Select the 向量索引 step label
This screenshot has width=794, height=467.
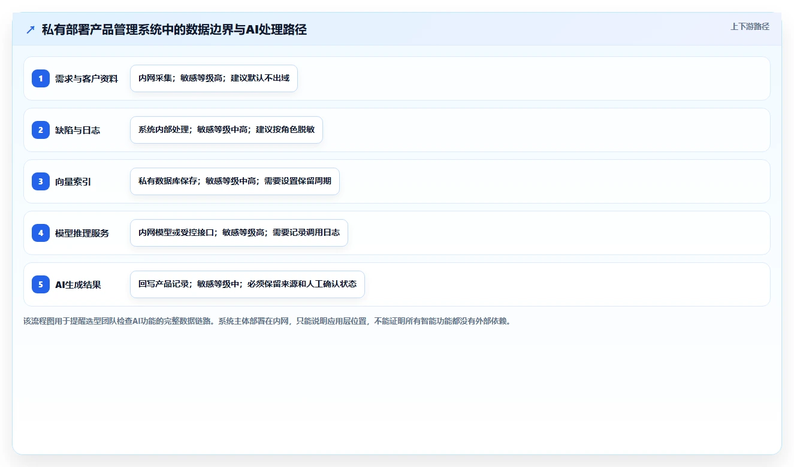pos(73,182)
